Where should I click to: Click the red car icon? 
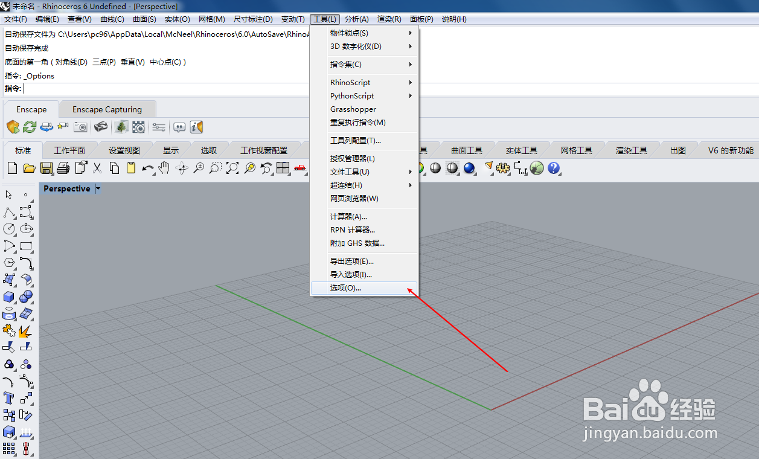[300, 168]
